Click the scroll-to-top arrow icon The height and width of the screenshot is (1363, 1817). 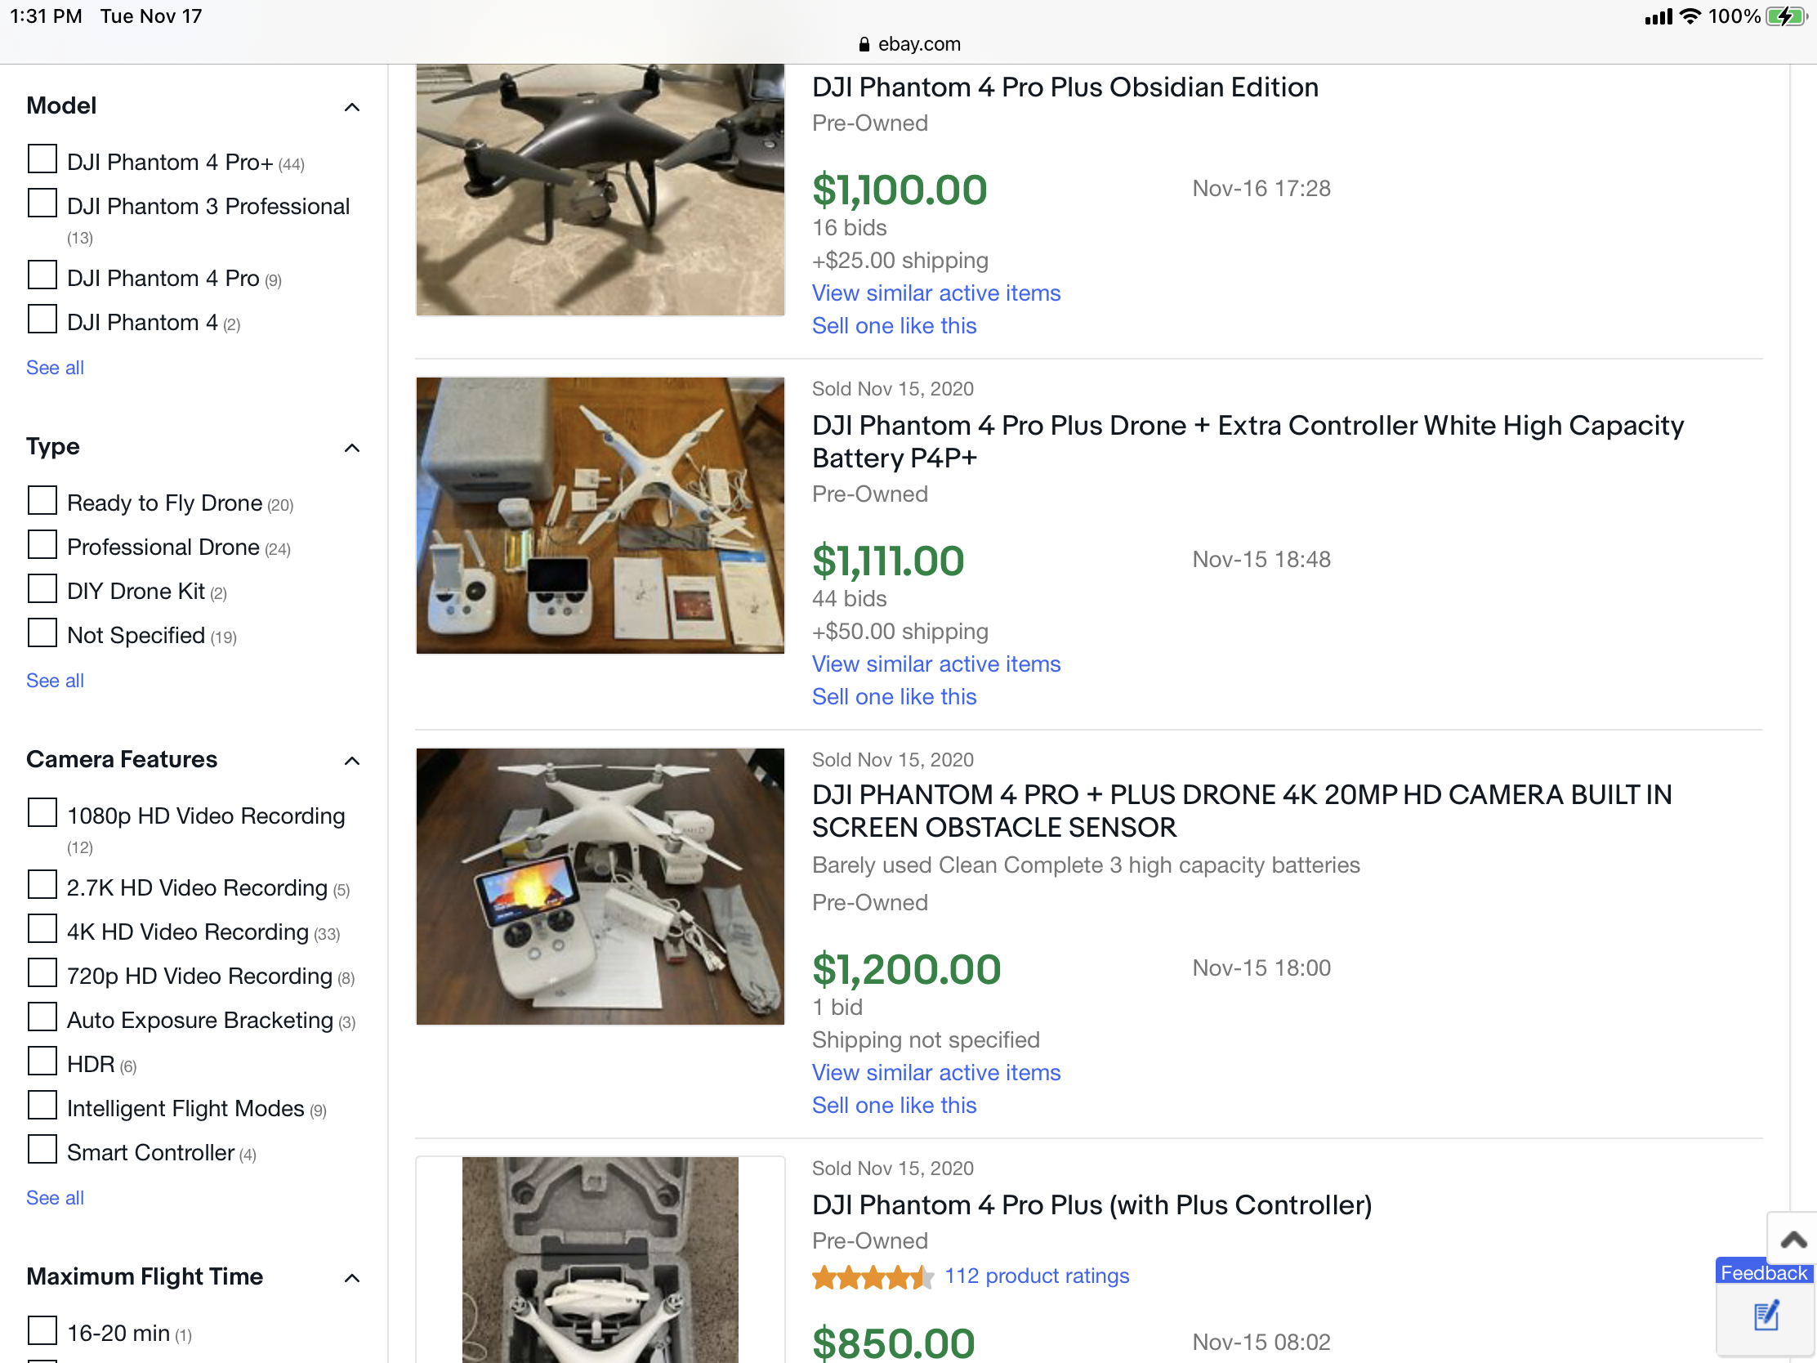[x=1793, y=1239]
